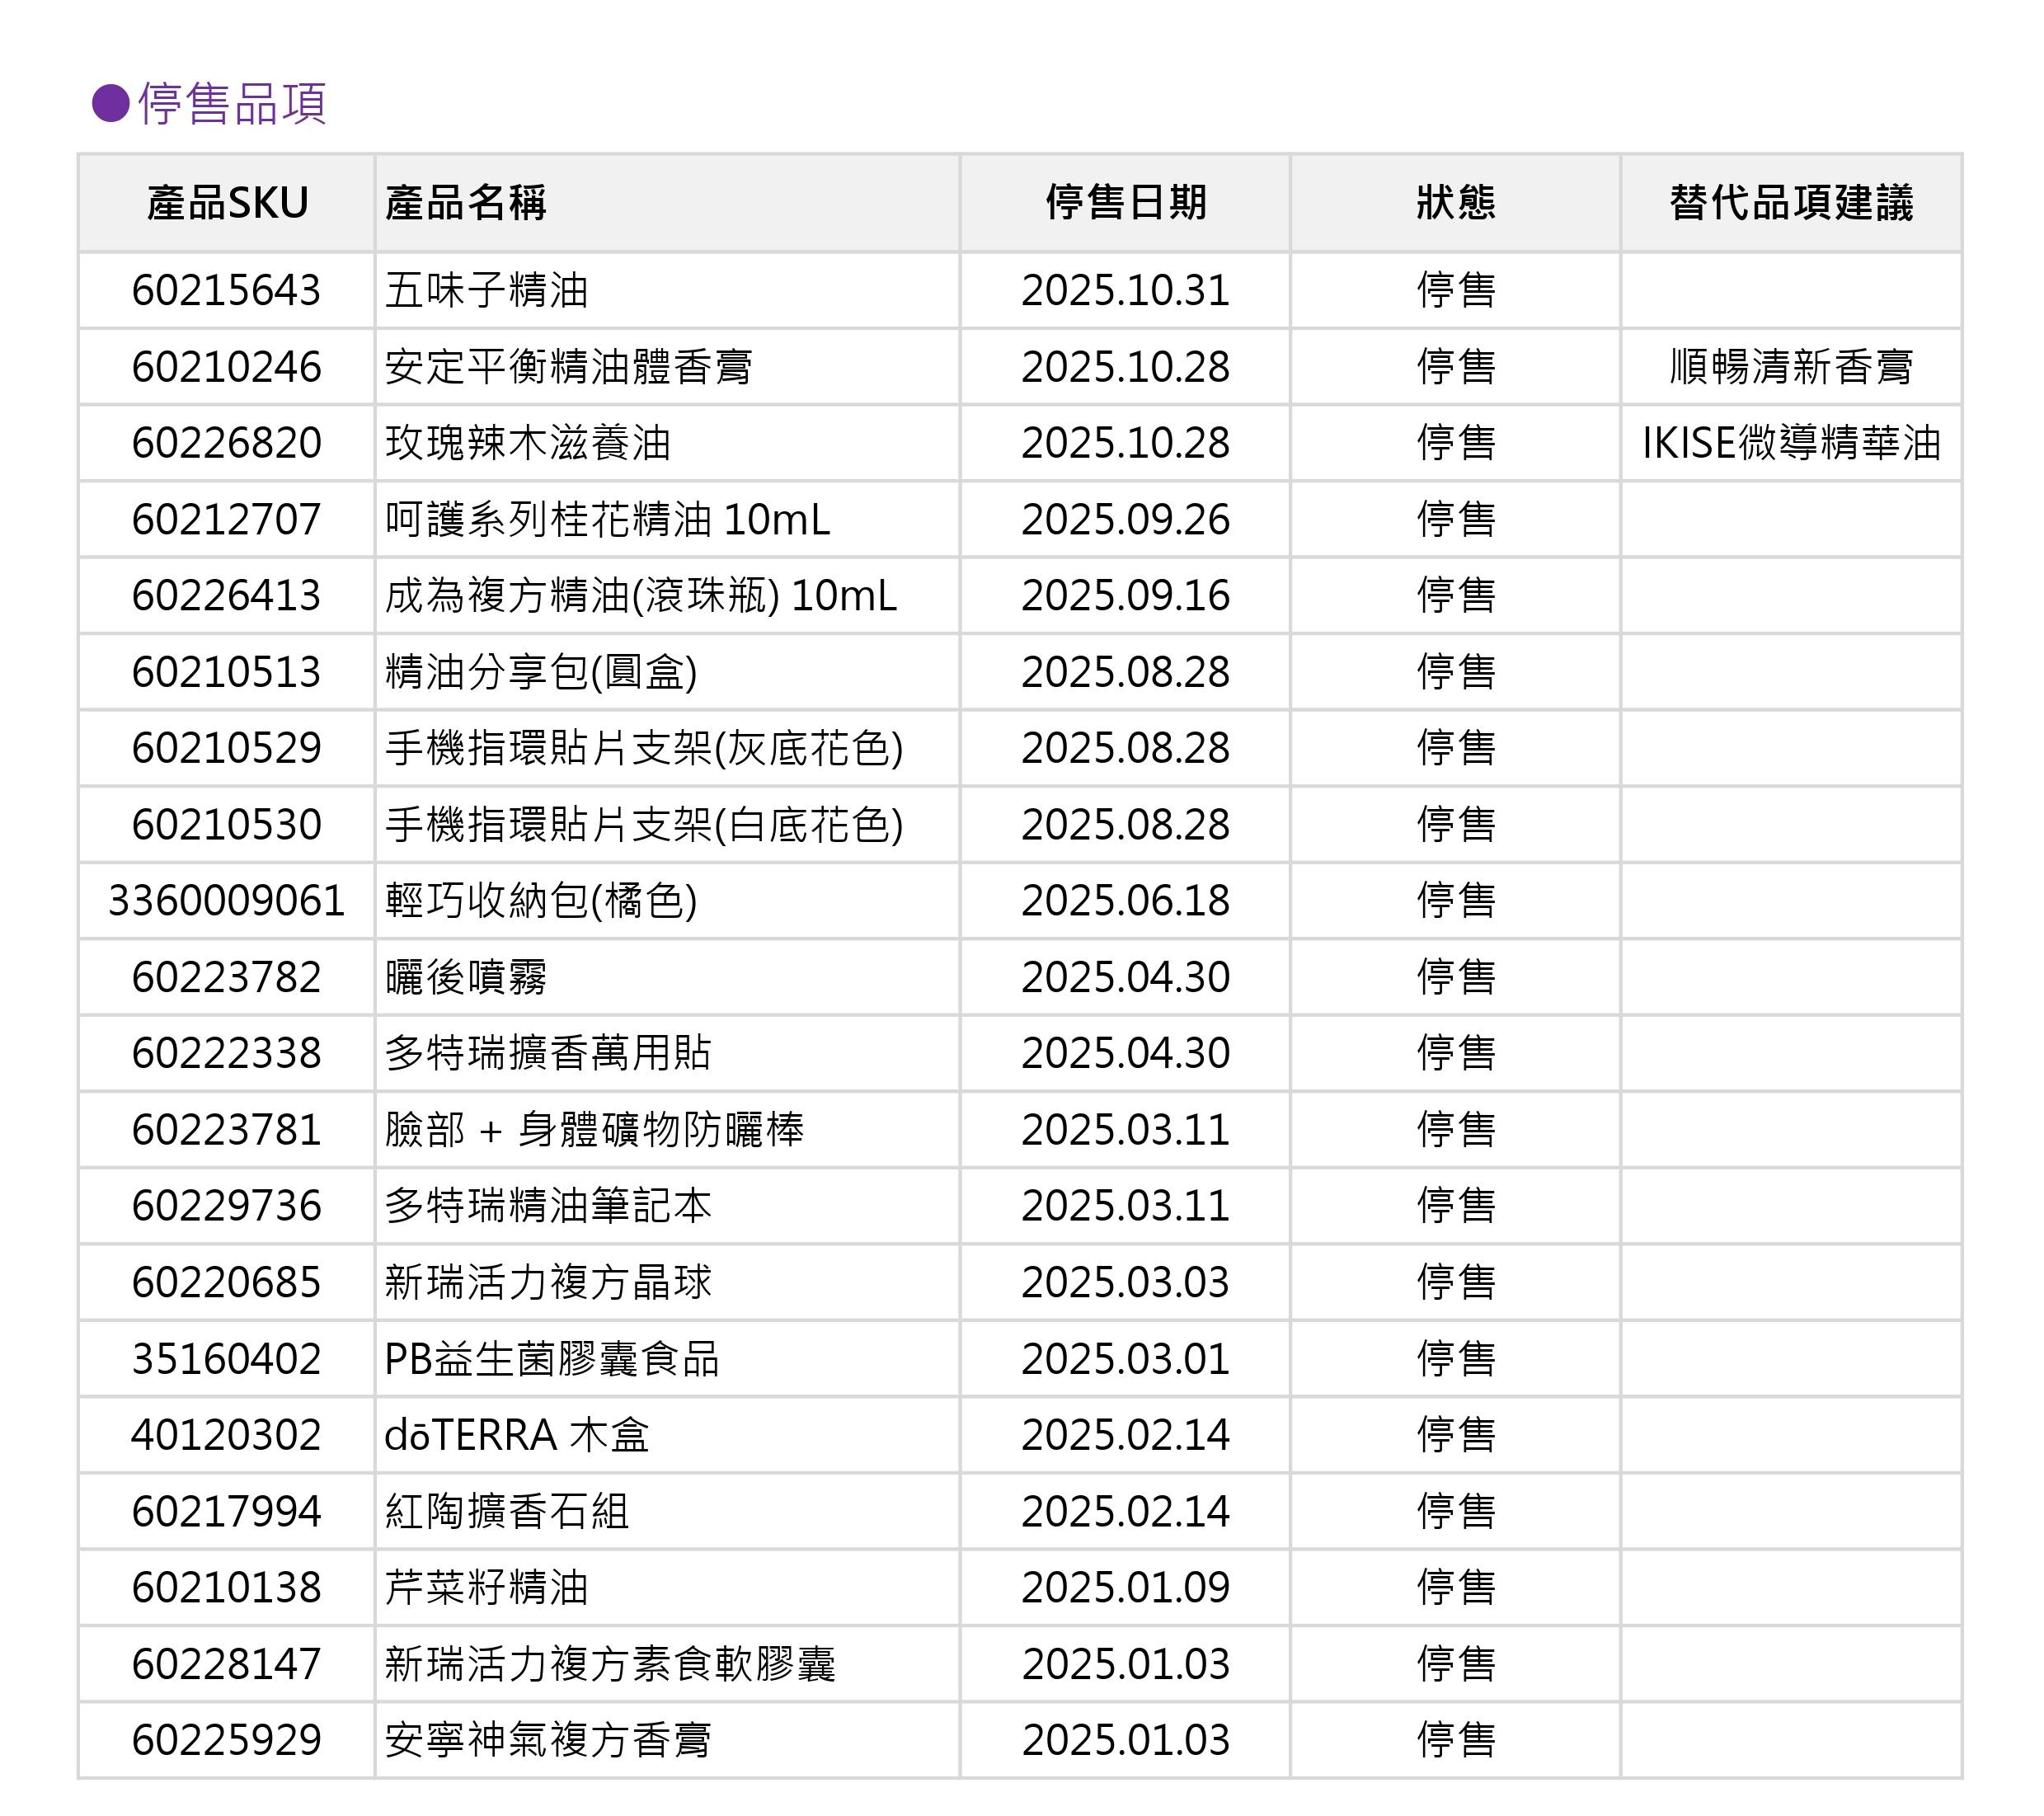Select the 產品名稱 column header
2044x1816 pixels.
pyautogui.click(x=466, y=203)
